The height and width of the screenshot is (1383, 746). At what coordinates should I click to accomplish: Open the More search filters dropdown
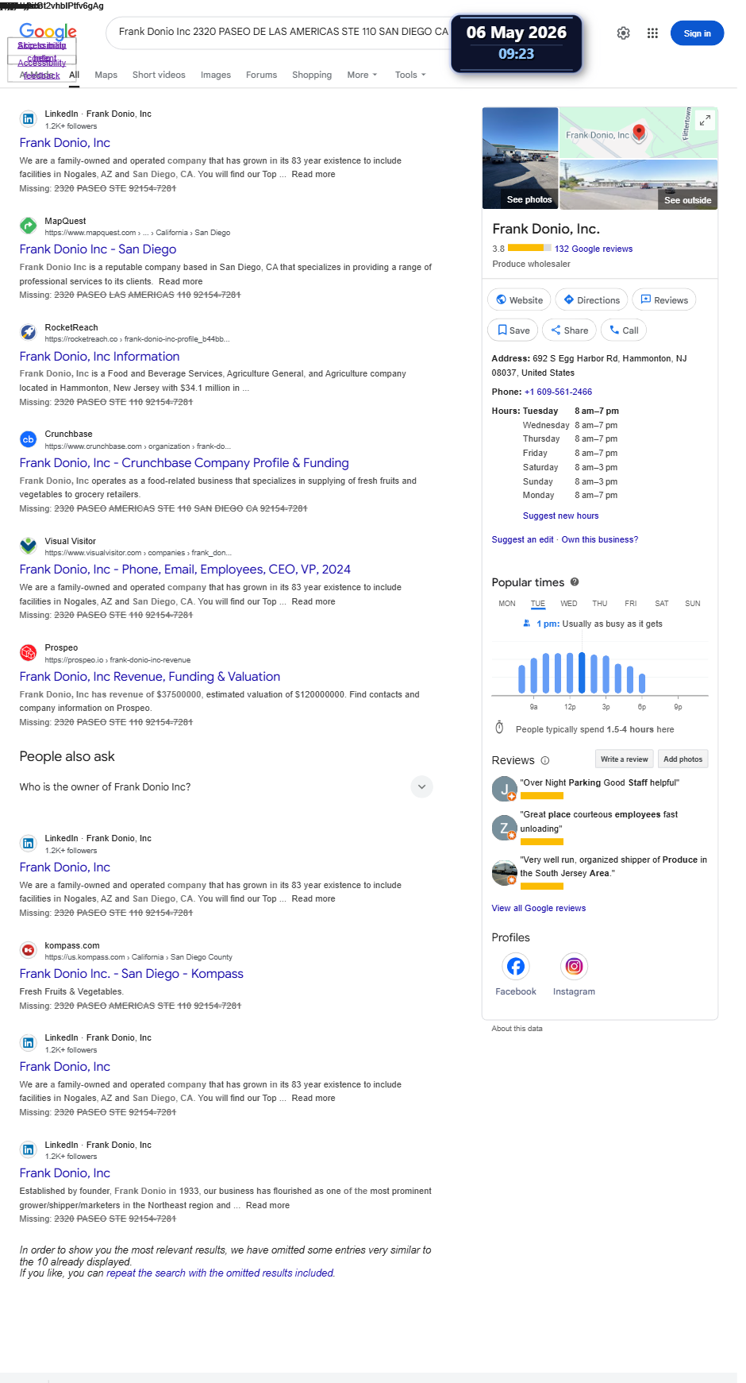tap(362, 75)
